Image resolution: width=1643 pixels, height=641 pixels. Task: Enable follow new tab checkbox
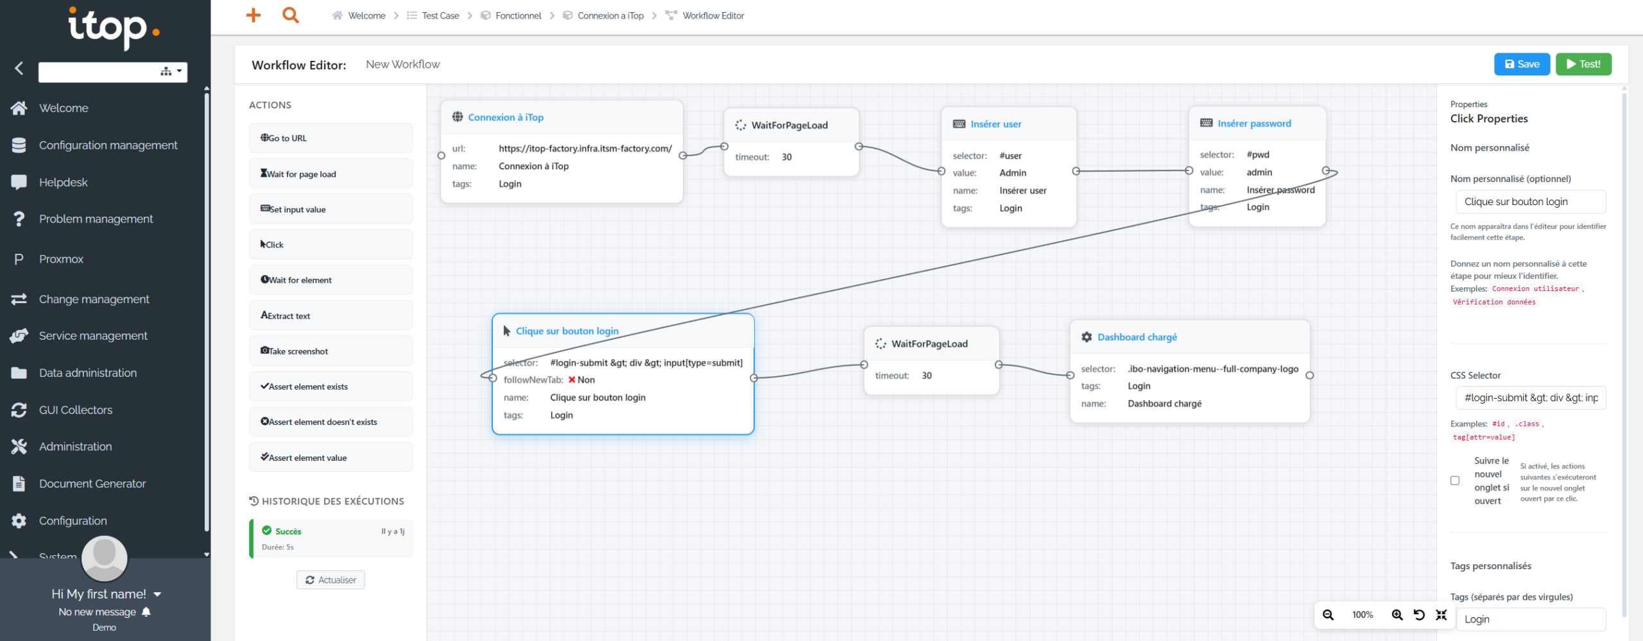[1455, 481]
